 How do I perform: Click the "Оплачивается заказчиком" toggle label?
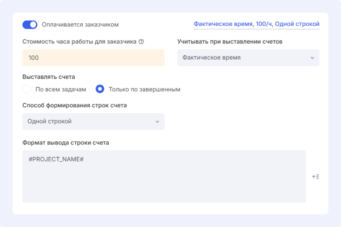pyautogui.click(x=80, y=25)
